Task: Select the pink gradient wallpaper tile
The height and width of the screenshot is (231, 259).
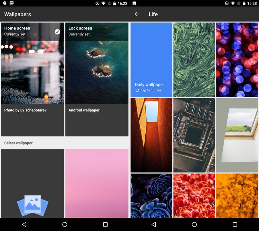Action: point(97,184)
